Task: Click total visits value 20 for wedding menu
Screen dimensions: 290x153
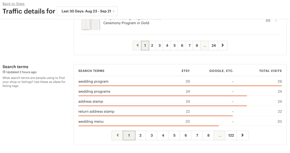Action: [280, 121]
